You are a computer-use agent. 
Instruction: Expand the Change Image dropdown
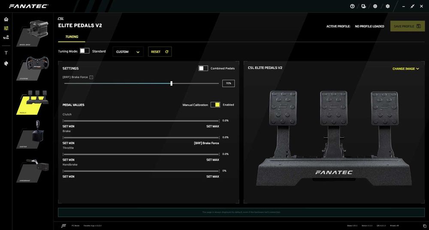click(x=406, y=69)
